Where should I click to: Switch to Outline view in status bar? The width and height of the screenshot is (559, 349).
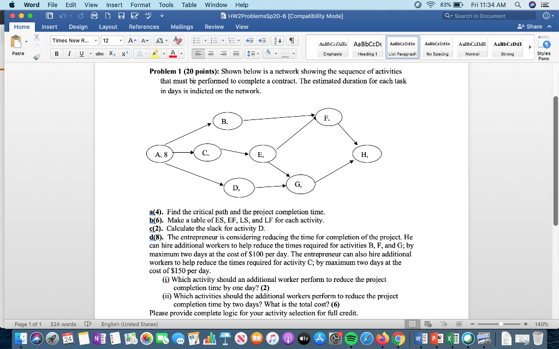[444, 324]
